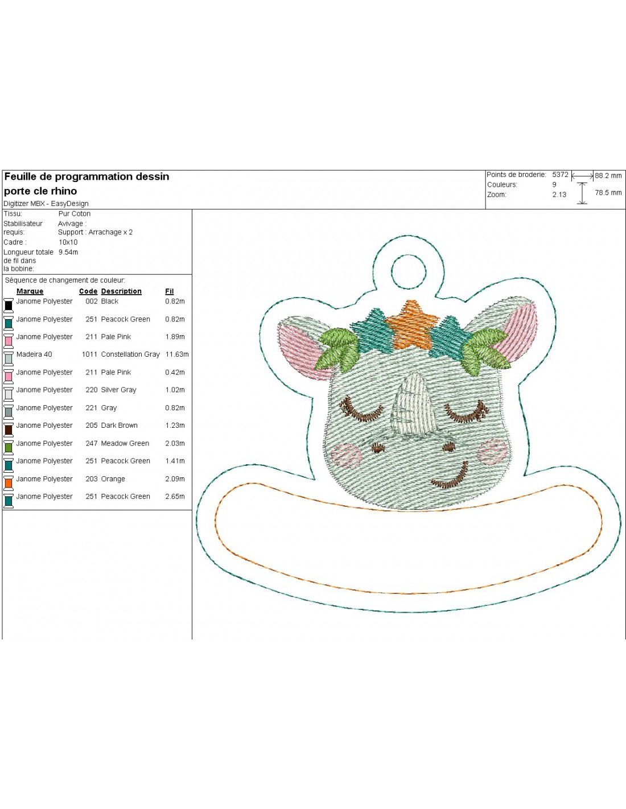
Task: Select the '002 Black' description text
Action: pyautogui.click(x=102, y=302)
